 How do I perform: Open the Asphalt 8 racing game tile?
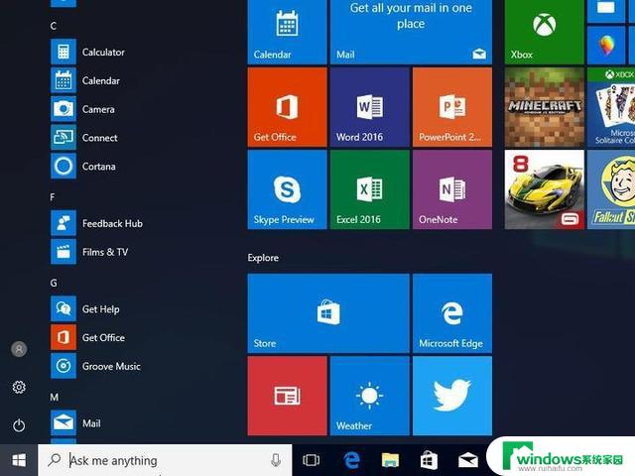tap(545, 189)
